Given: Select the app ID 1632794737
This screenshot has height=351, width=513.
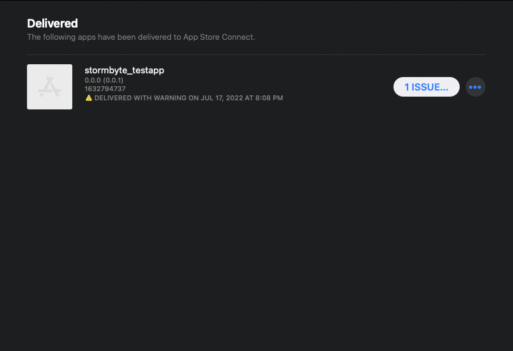Looking at the screenshot, I should (x=105, y=89).
